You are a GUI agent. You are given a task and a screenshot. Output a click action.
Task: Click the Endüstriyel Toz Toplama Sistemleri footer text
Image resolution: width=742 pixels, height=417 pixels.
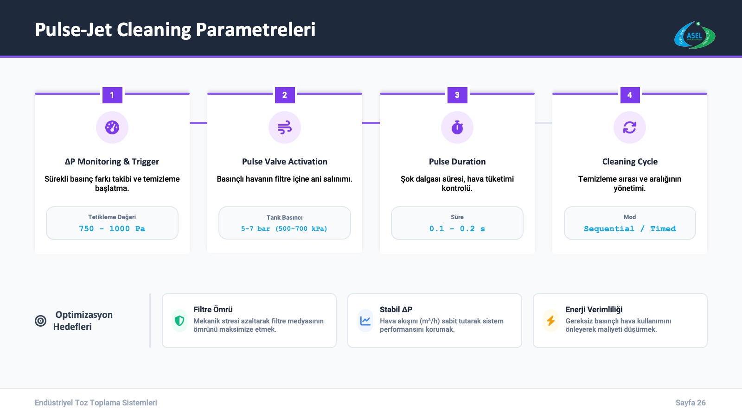click(x=96, y=403)
